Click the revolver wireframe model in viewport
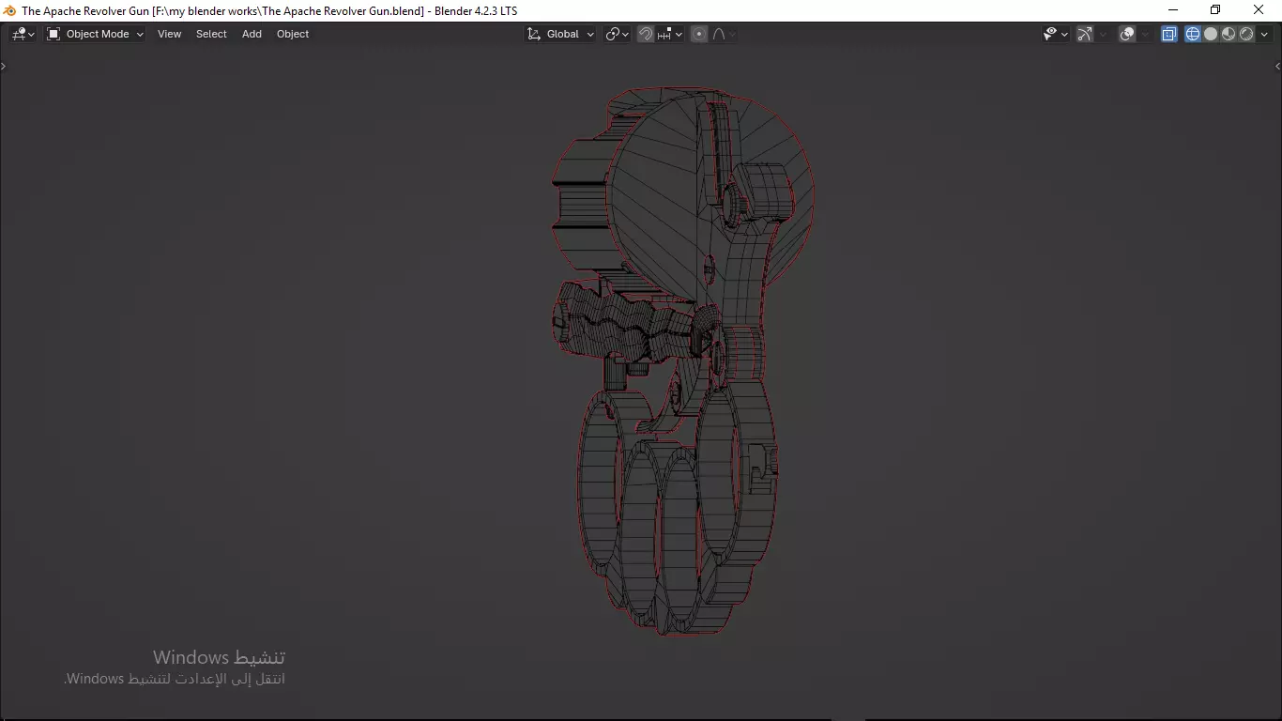Screen dimensions: 1282x721 point(682,361)
